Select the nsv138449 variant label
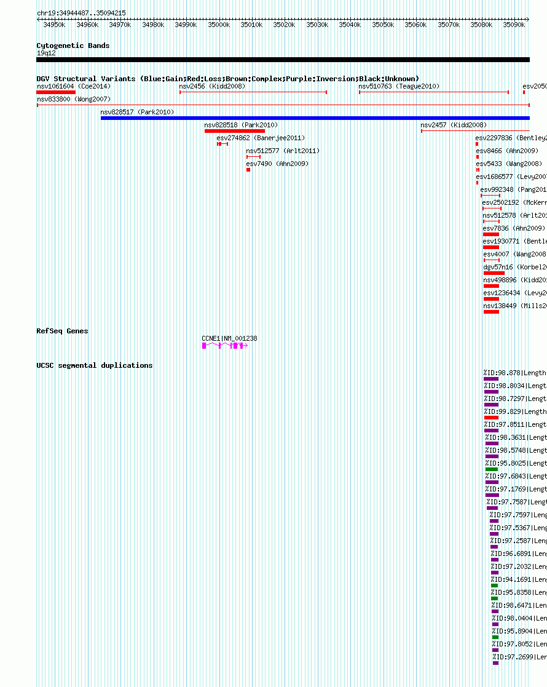Screen dimensions: 547x687 [515, 306]
